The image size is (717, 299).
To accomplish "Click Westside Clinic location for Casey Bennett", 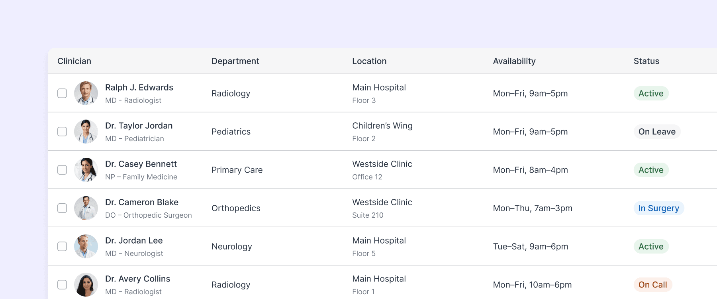I will pyautogui.click(x=382, y=164).
